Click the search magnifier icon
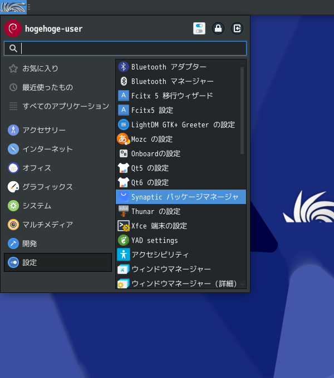The height and width of the screenshot is (378, 334). click(x=13, y=48)
